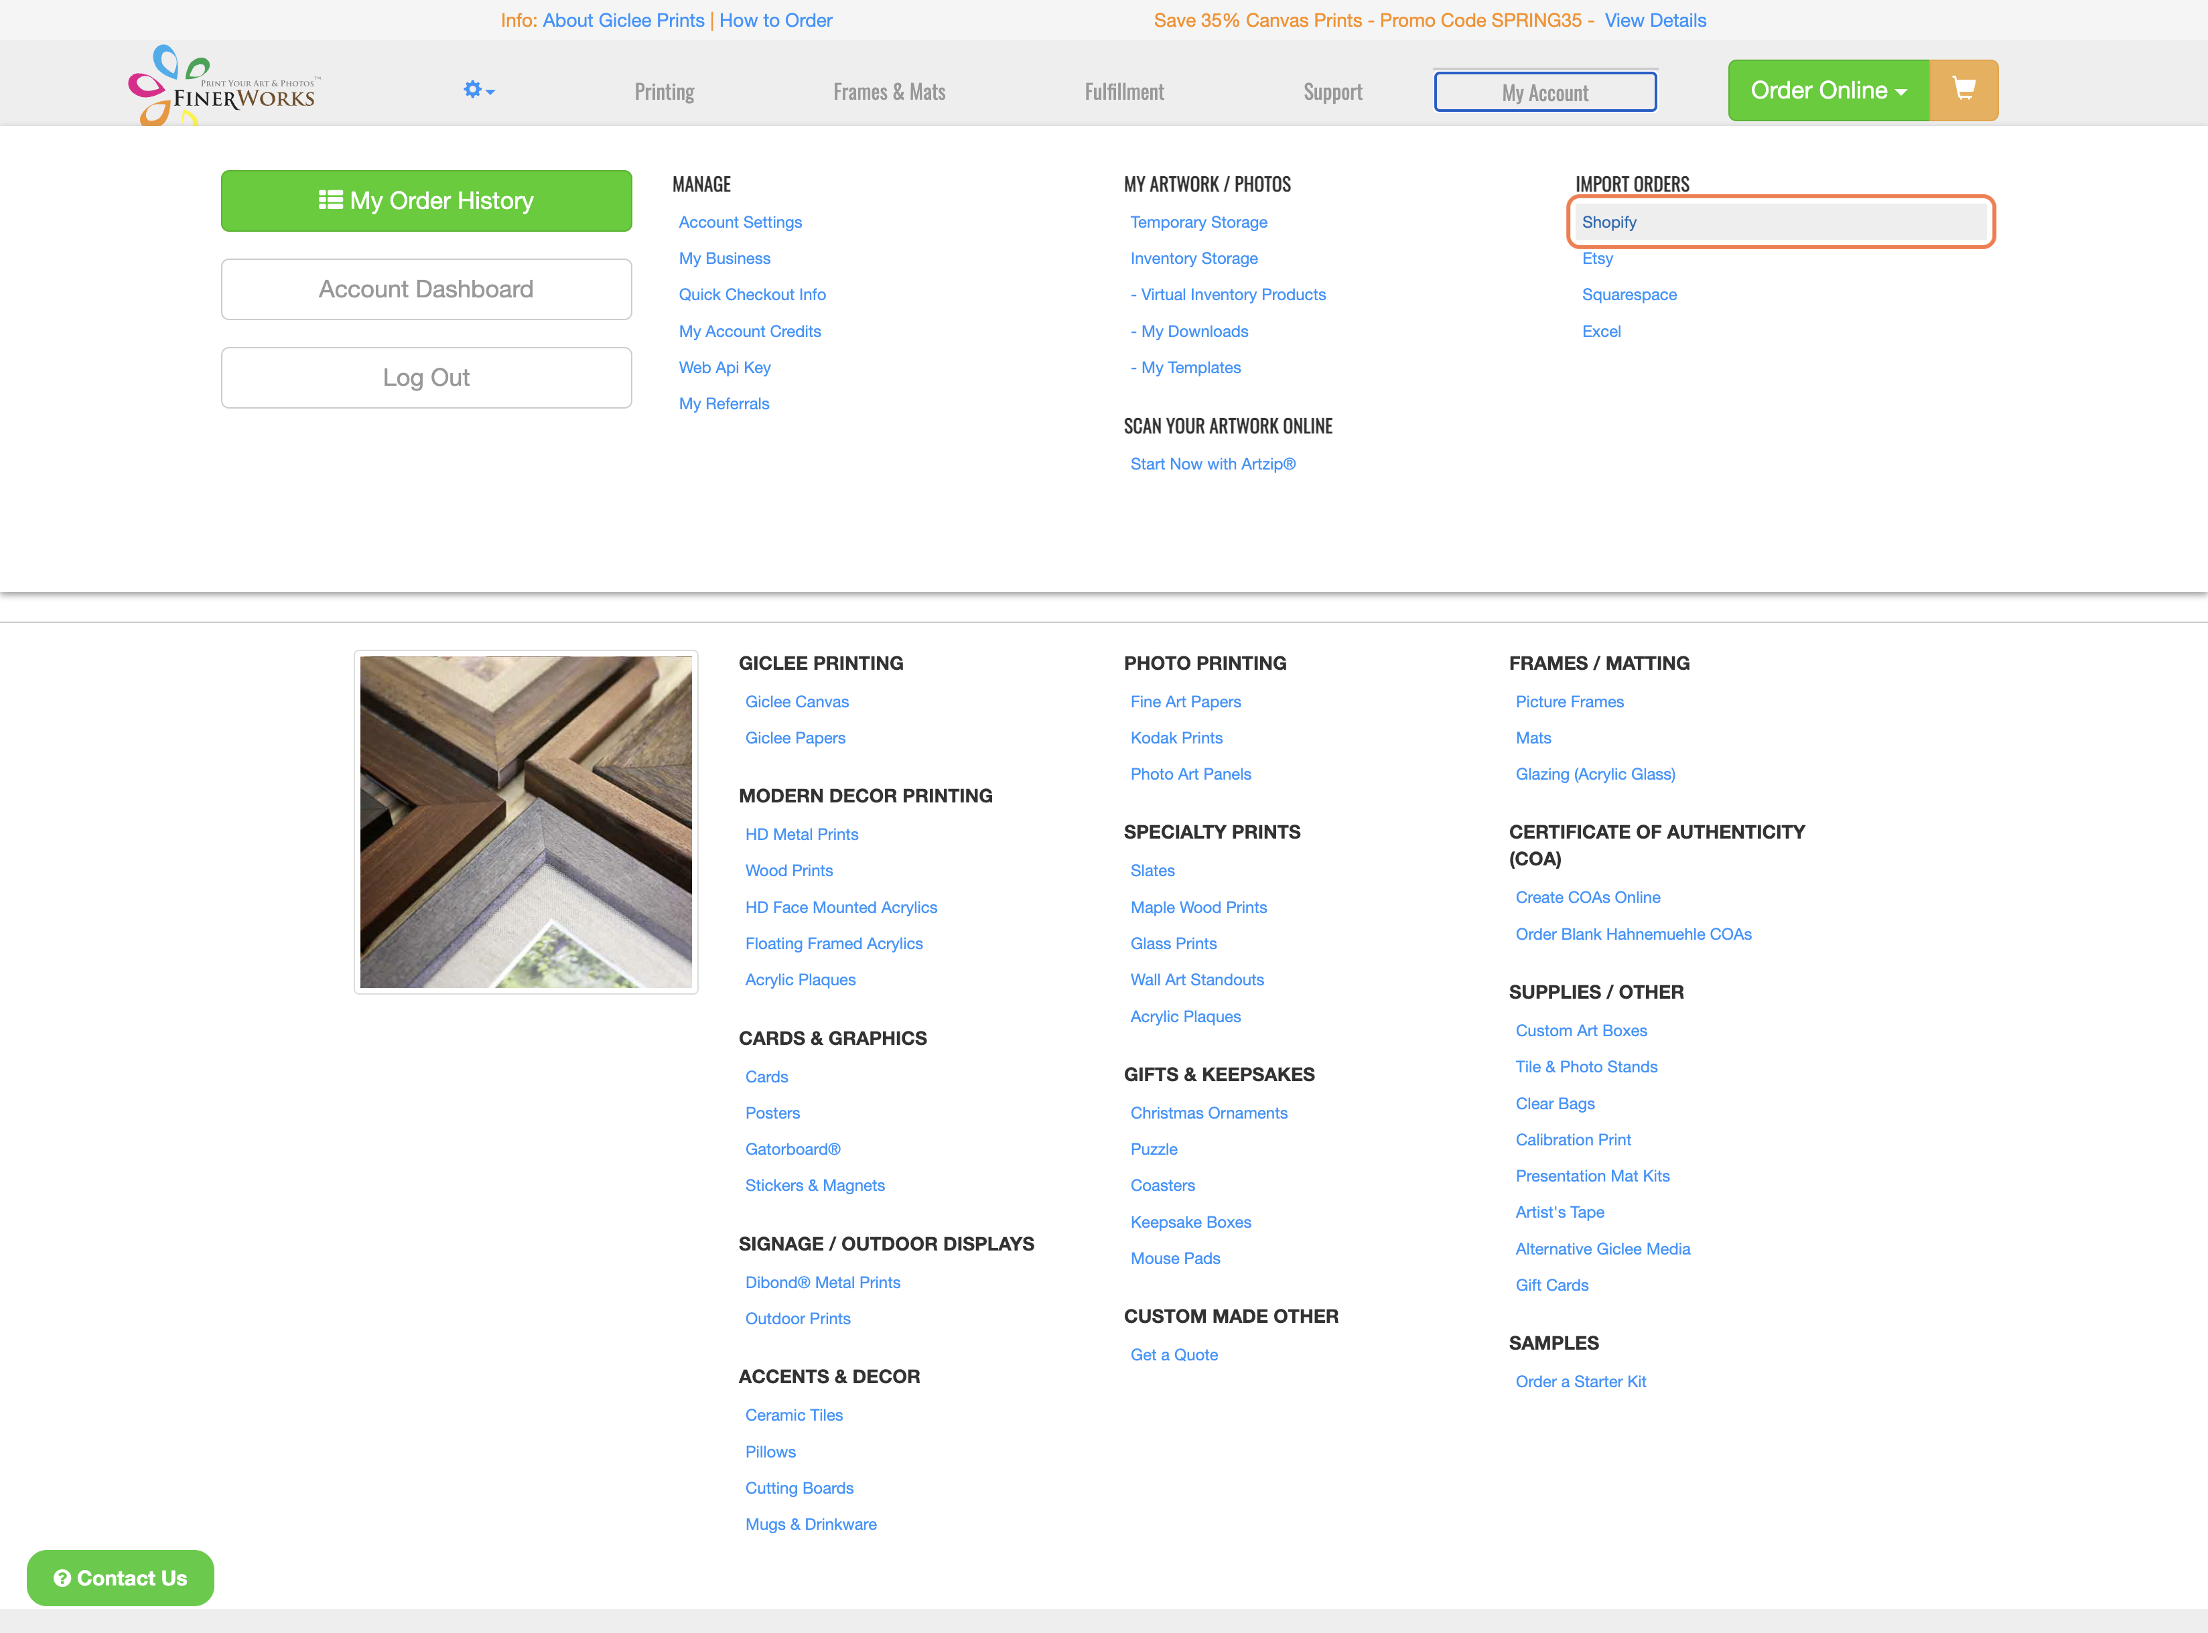
Task: Open the Support menu
Action: 1332,92
